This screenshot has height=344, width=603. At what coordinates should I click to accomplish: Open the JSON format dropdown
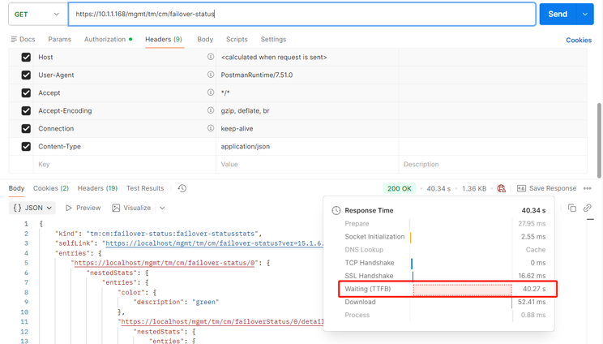tap(33, 208)
